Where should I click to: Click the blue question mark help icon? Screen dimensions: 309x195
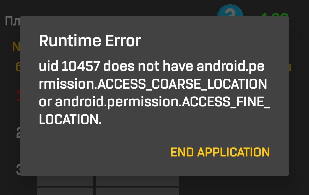pyautogui.click(x=230, y=11)
